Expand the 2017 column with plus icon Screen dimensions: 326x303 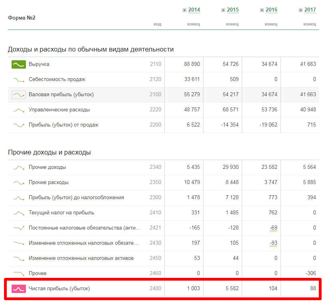tap(300, 10)
